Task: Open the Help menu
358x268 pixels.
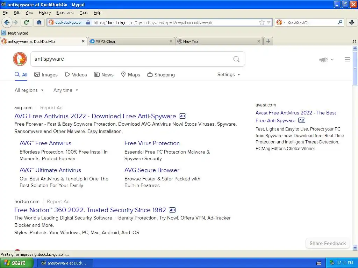Action: (x=97, y=13)
